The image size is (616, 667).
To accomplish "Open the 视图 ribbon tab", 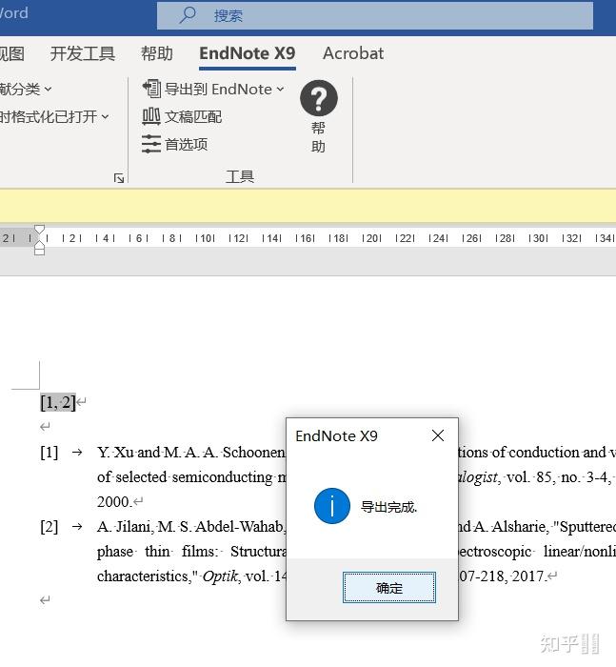I will (12, 53).
